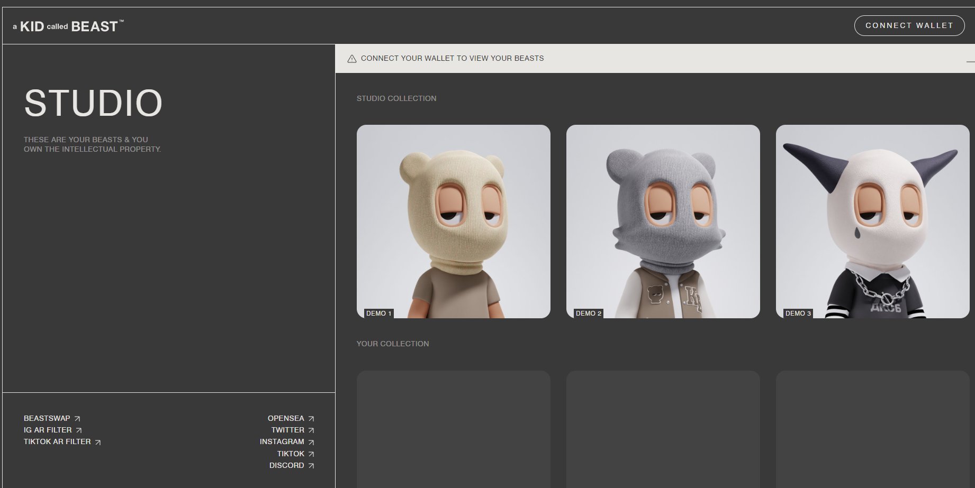The height and width of the screenshot is (488, 975).
Task: Open the IG AR FILTER link
Action: click(53, 430)
